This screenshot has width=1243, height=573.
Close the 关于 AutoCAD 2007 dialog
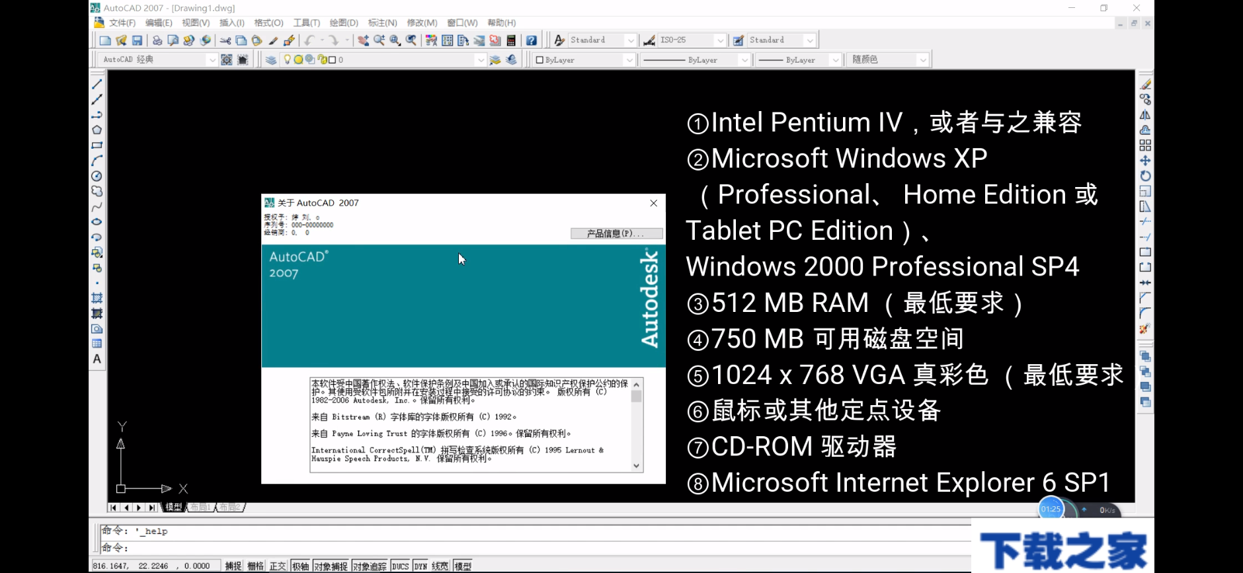[x=653, y=203]
